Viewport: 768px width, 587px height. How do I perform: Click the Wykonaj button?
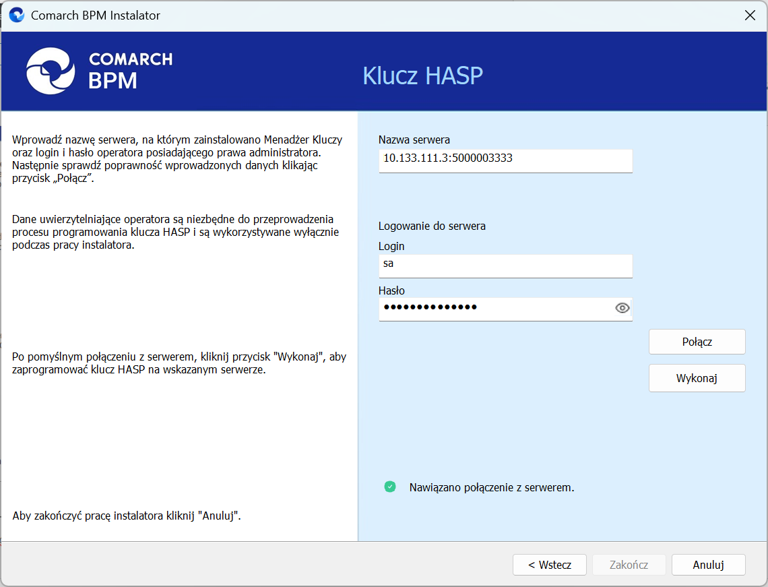pos(697,378)
